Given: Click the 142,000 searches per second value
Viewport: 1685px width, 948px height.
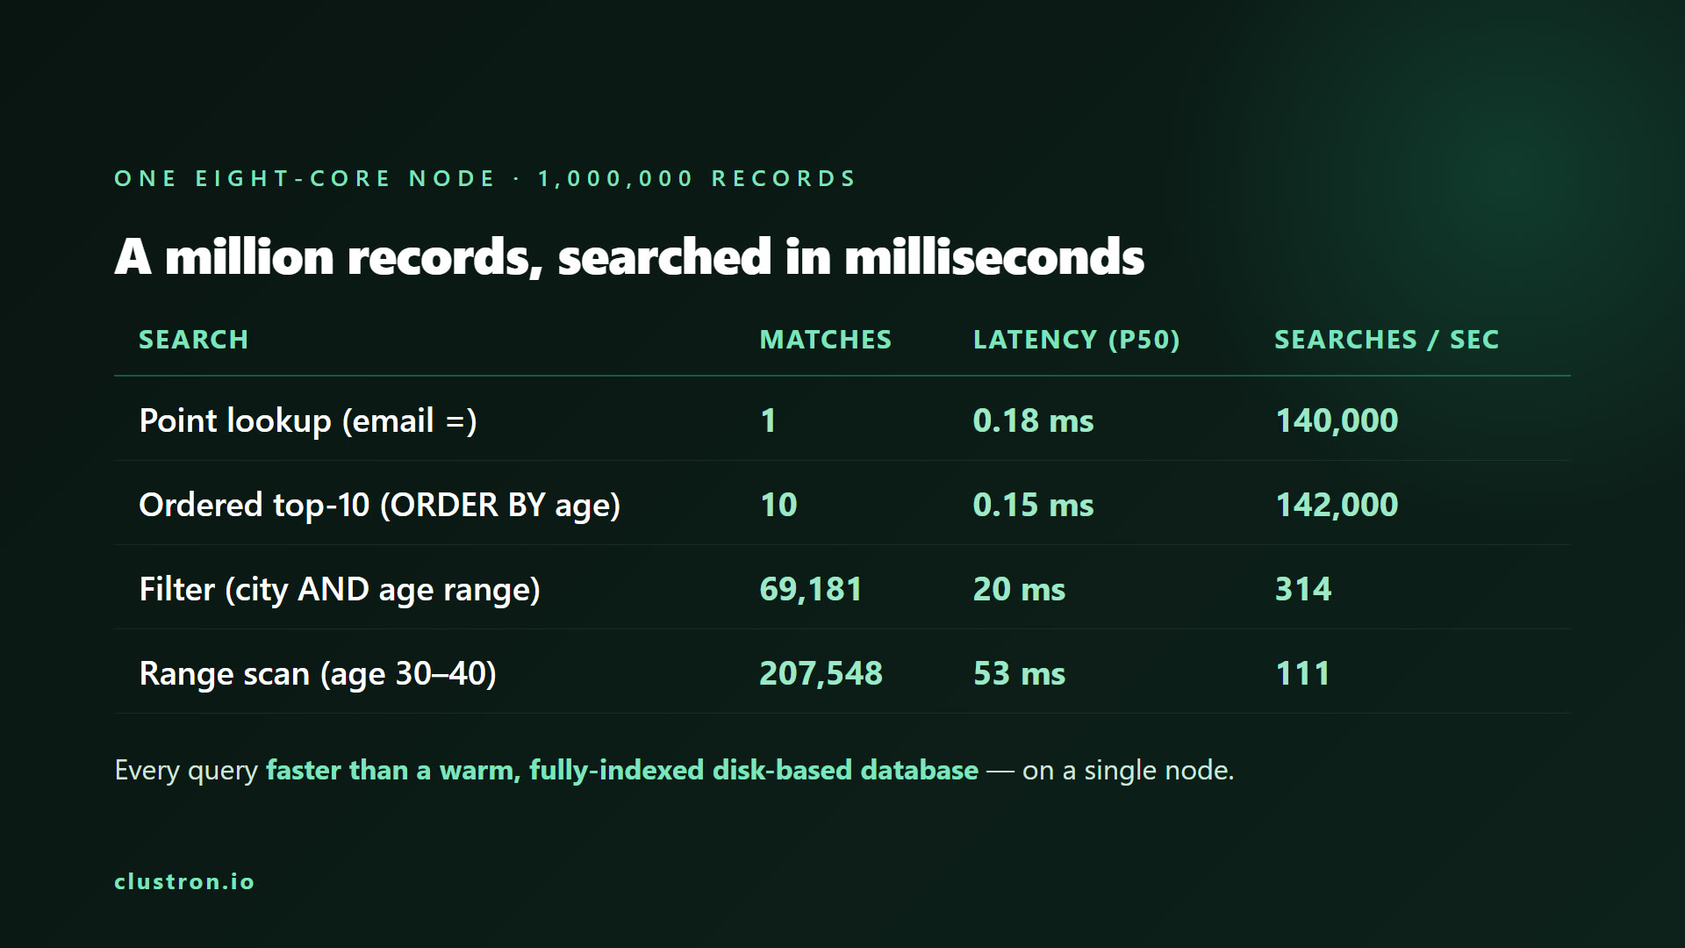Looking at the screenshot, I should [1337, 506].
